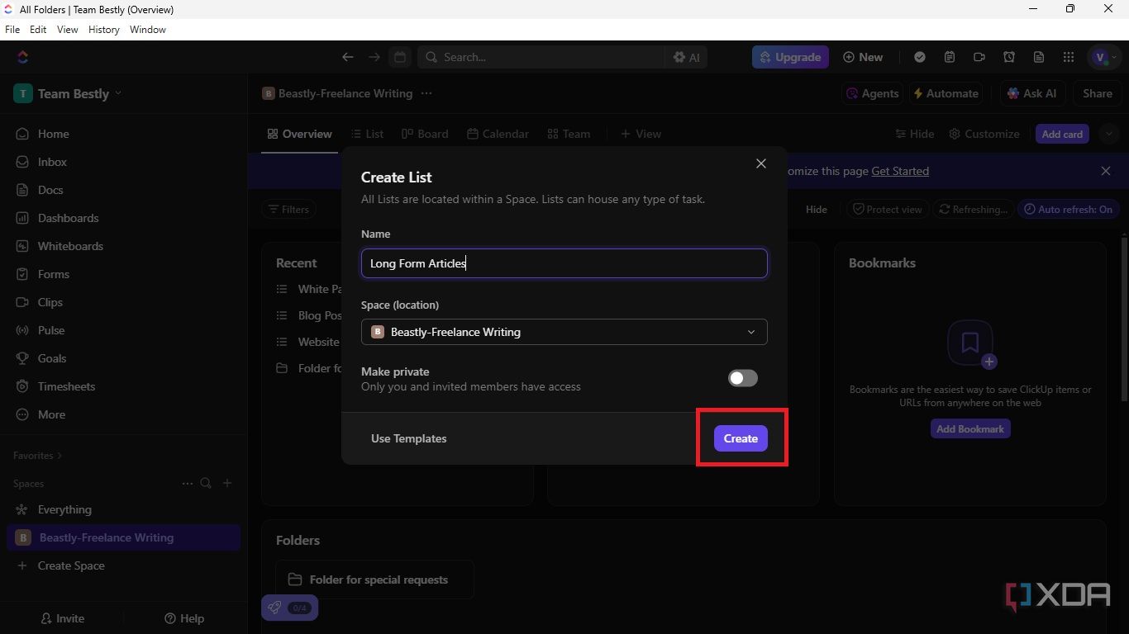This screenshot has width=1129, height=634.
Task: Click the add View button
Action: pyautogui.click(x=641, y=134)
